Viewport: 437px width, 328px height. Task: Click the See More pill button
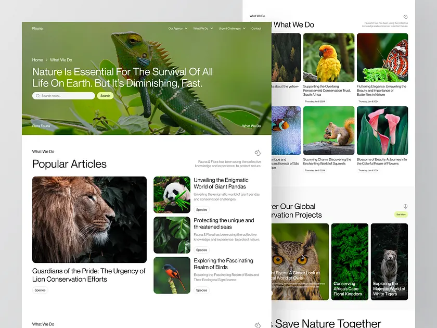click(x=401, y=214)
